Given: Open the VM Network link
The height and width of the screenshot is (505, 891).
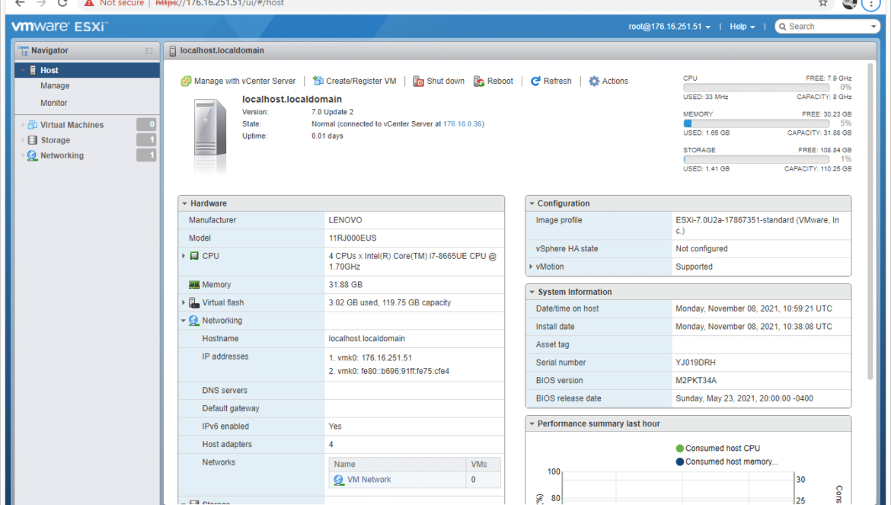Looking at the screenshot, I should [x=369, y=480].
